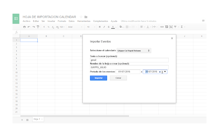The image size is (219, 137).
Task: Open the 'Última modificación hace 5 minutos' link
Action: [x=139, y=21]
